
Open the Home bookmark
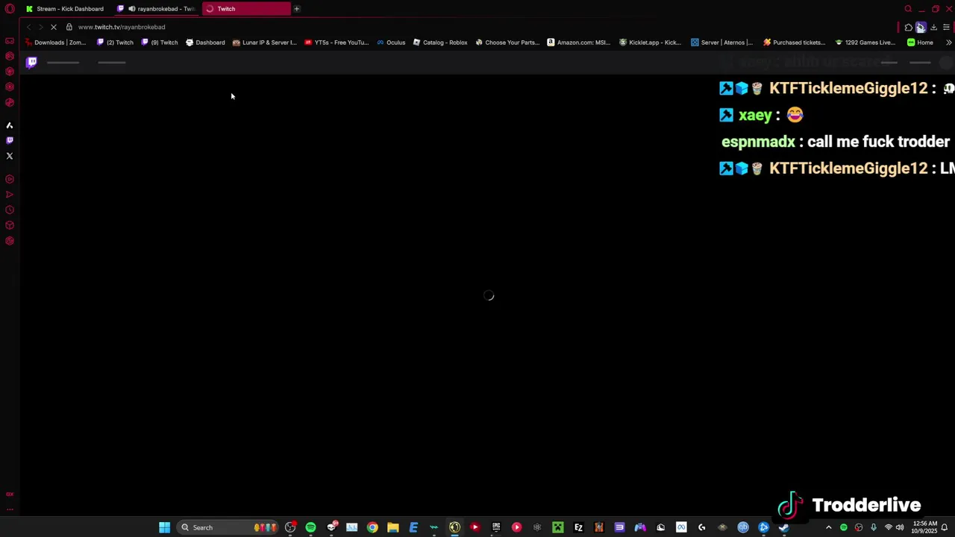coord(920,43)
